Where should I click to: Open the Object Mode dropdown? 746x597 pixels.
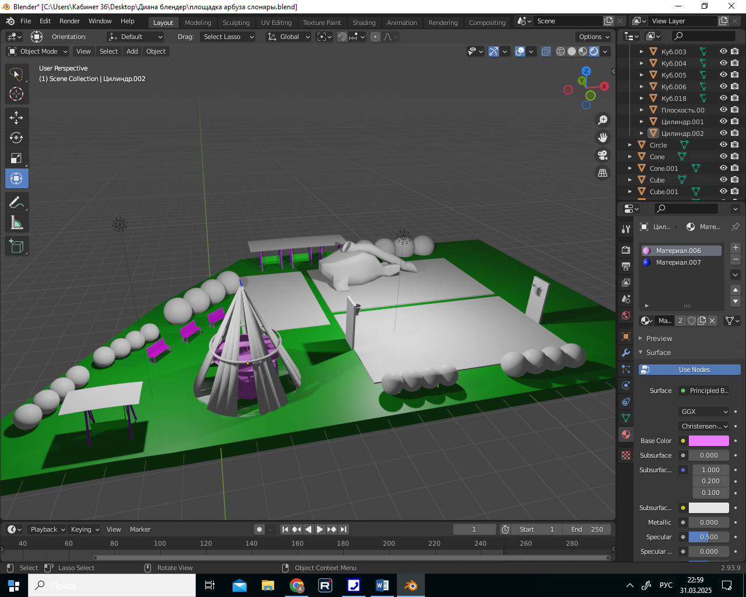(x=38, y=51)
